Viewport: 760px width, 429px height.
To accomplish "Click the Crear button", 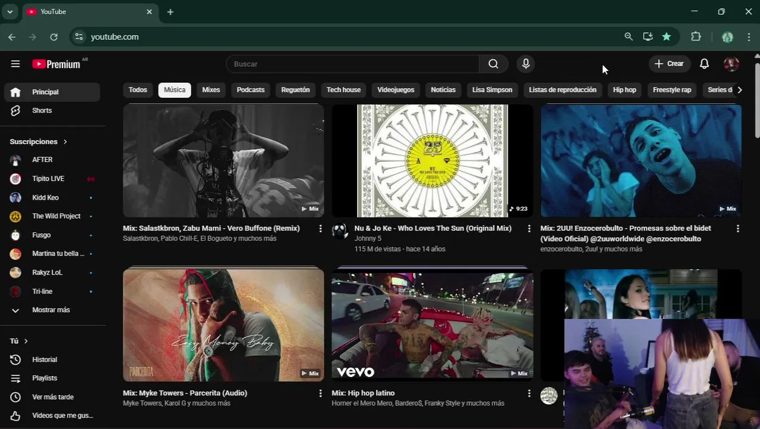I will click(x=669, y=64).
